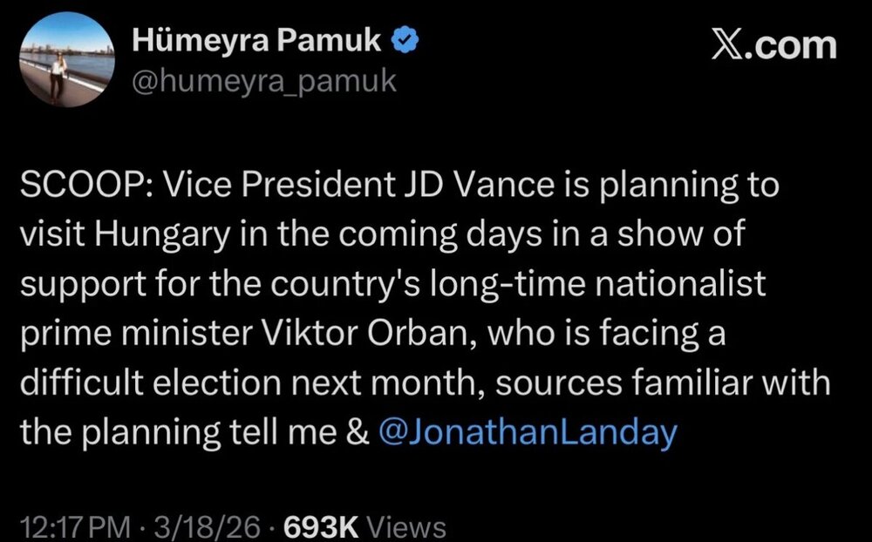Click the ".com" text of the watermark
This screenshot has width=872, height=542.
(796, 44)
